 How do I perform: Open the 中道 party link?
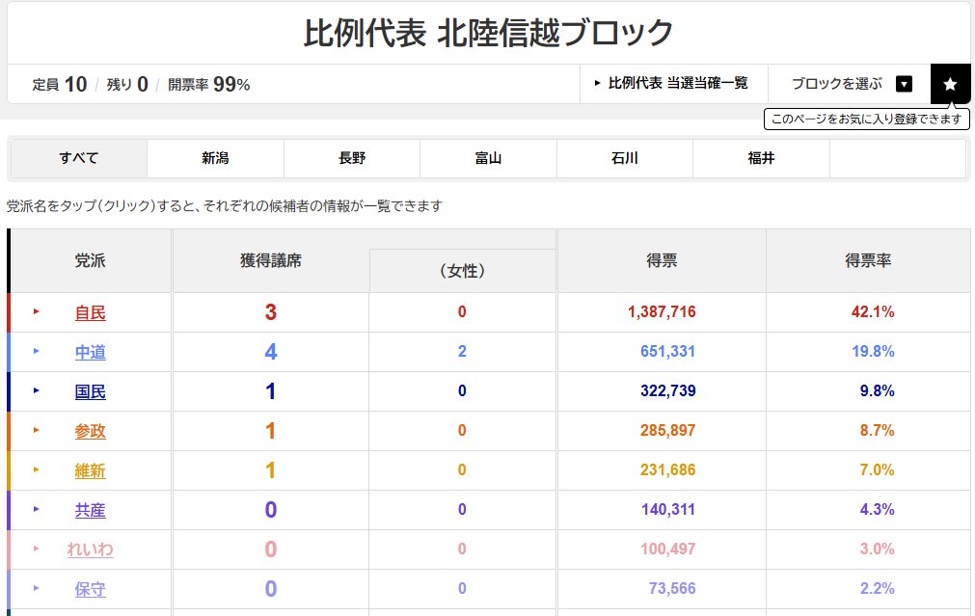tap(90, 353)
